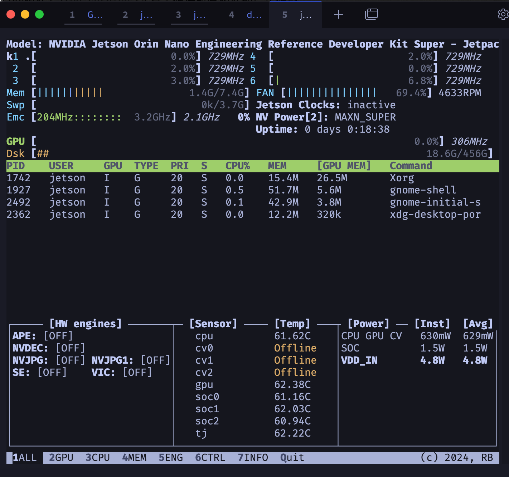Click the TYPE column header
This screenshot has width=509, height=477.
(x=146, y=166)
